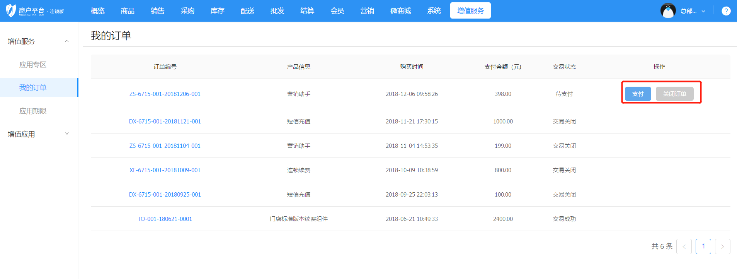Open order TO-001-180621-0001 link
This screenshot has width=737, height=279.
[165, 219]
